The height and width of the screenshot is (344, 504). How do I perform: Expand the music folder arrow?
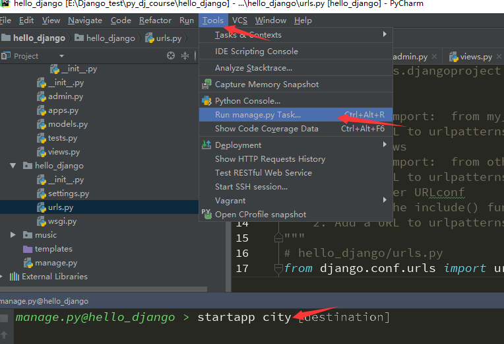tap(13, 235)
